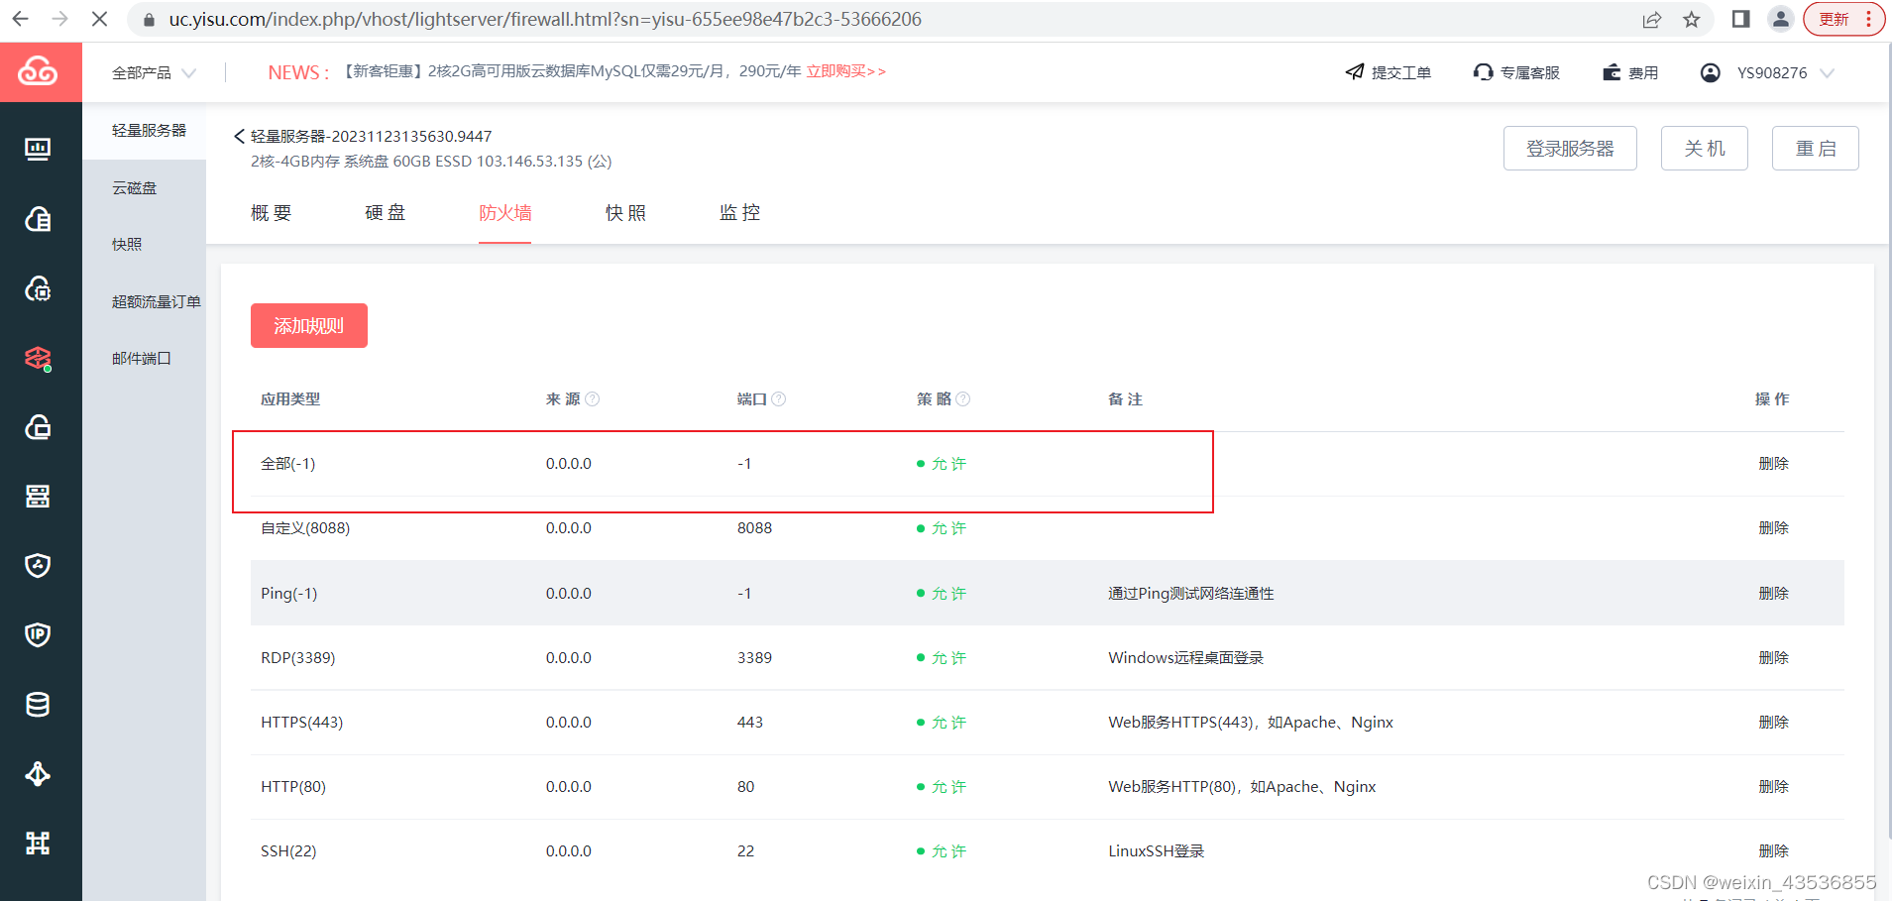Screen dimensions: 1892x901
Task: Delete the SSH(22) firewall rule
Action: [x=1773, y=850]
